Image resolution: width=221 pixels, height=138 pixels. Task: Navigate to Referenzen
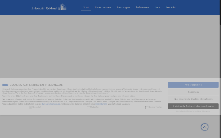click(x=142, y=7)
